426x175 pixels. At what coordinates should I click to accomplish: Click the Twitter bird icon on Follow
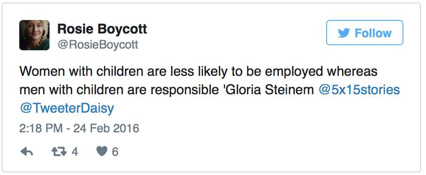pyautogui.click(x=344, y=33)
